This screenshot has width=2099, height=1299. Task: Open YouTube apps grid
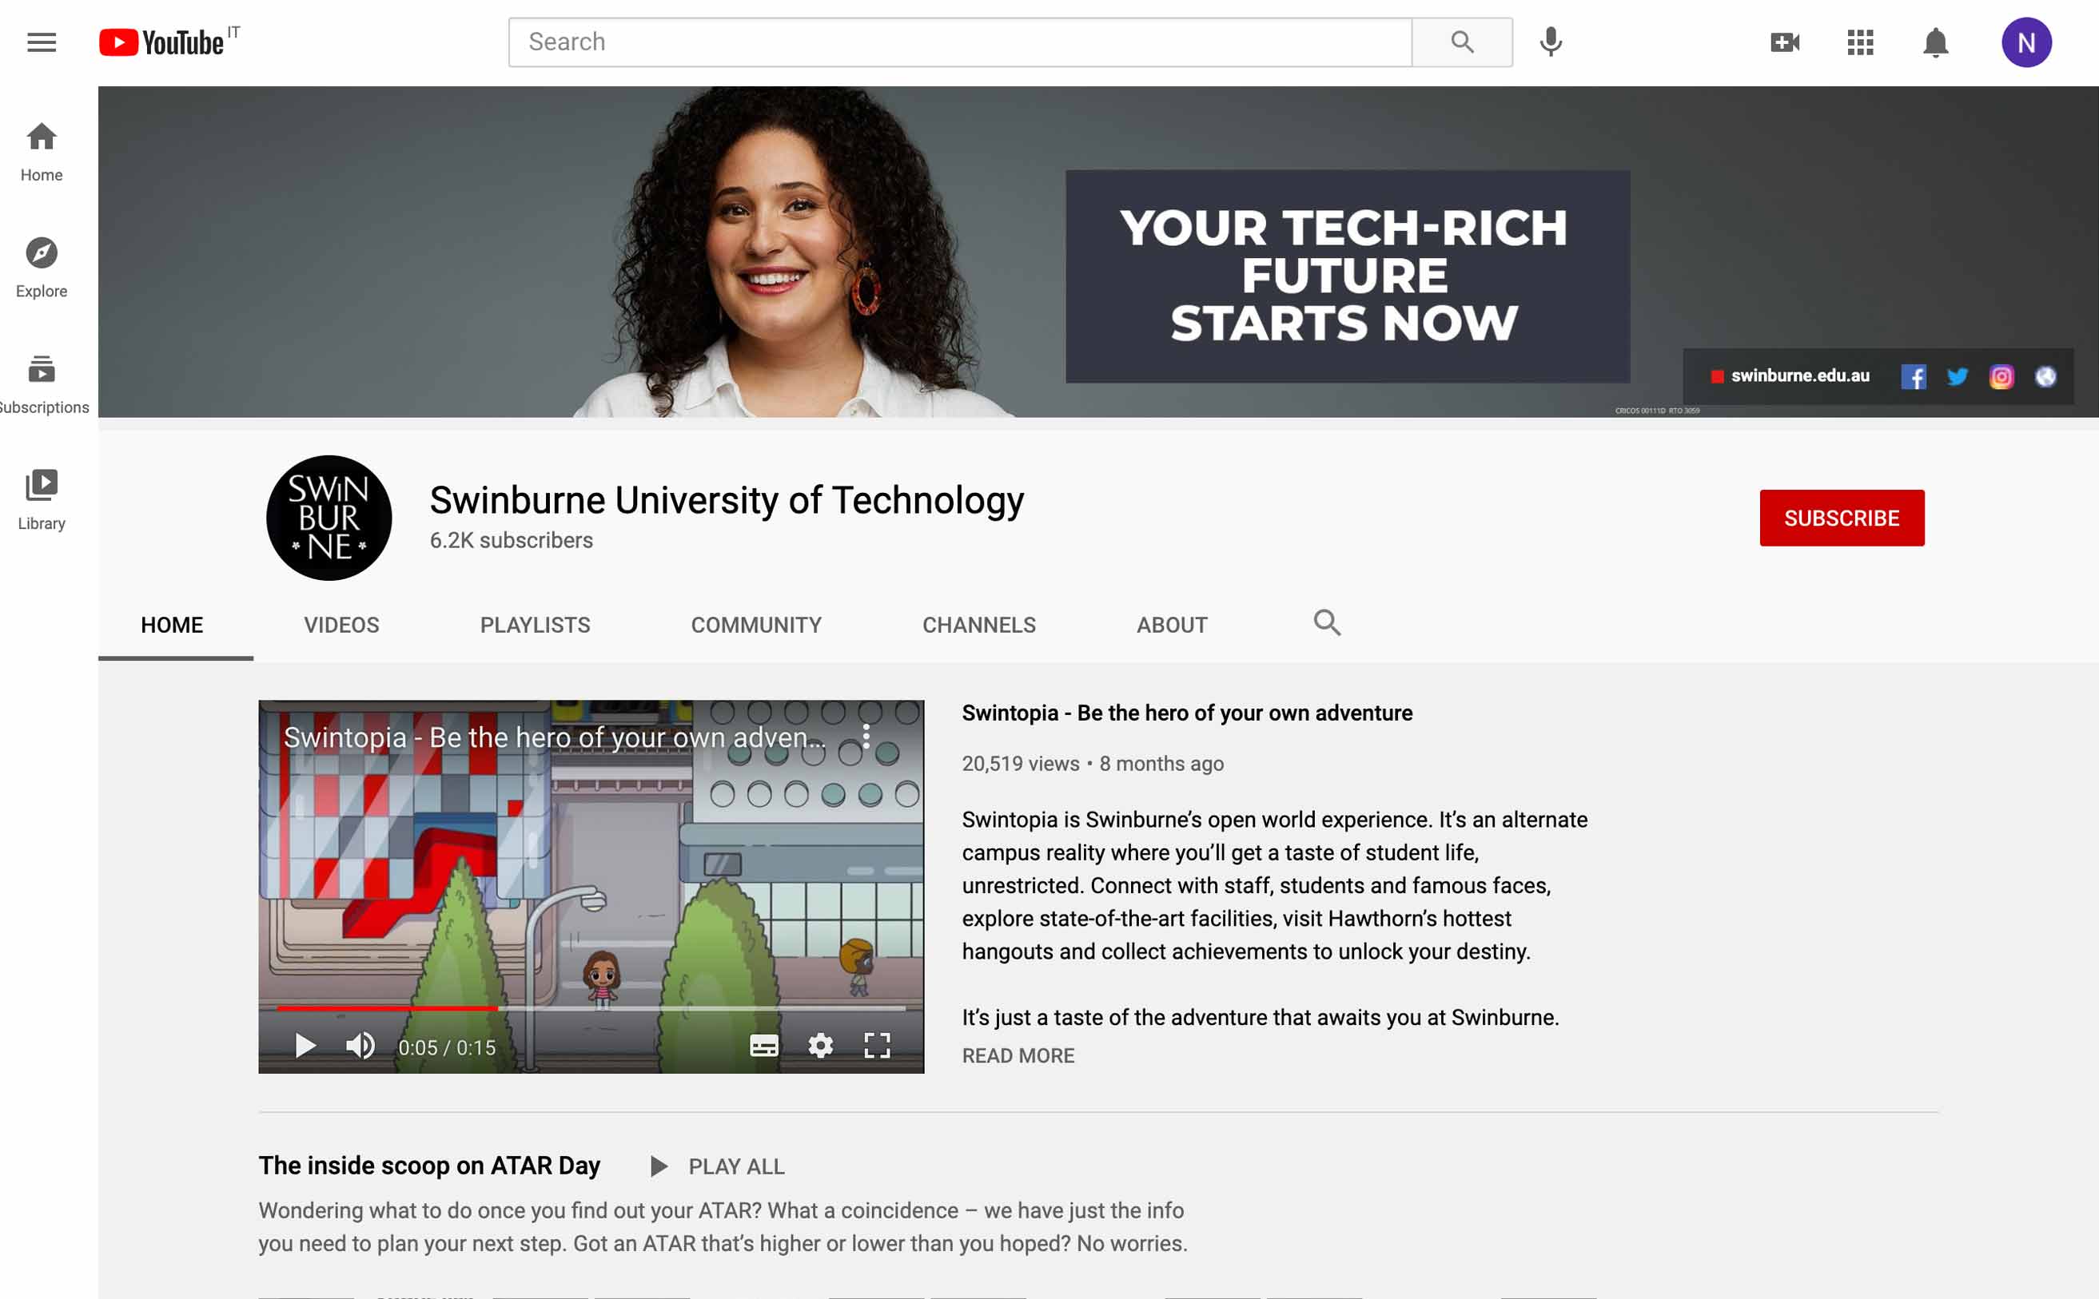1860,42
